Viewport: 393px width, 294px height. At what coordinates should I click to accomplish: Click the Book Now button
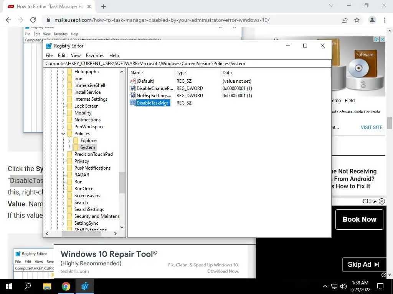point(359,219)
